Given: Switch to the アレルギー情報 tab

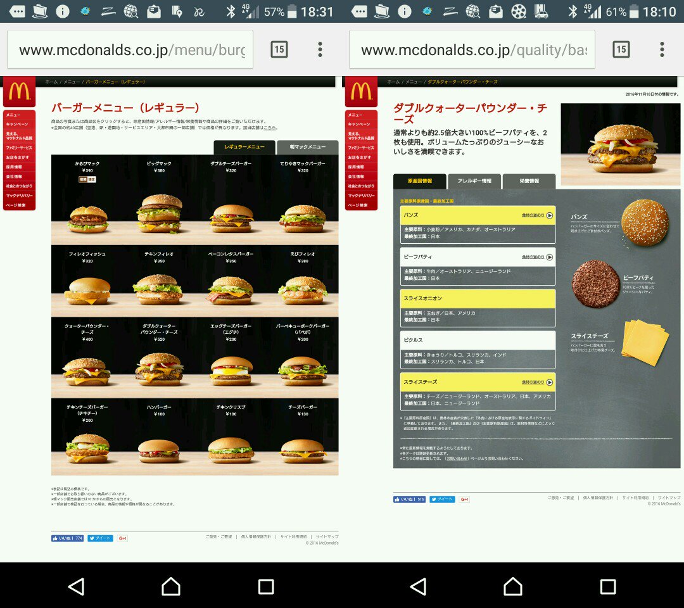Looking at the screenshot, I should click(474, 181).
